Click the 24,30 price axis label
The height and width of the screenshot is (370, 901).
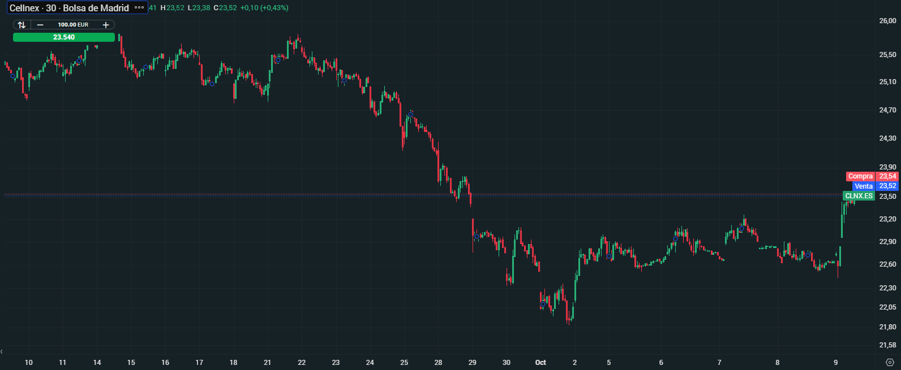pyautogui.click(x=887, y=138)
